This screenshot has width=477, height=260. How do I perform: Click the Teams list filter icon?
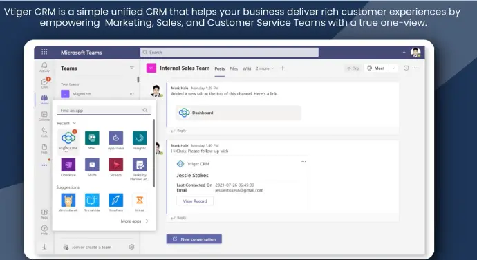(132, 68)
